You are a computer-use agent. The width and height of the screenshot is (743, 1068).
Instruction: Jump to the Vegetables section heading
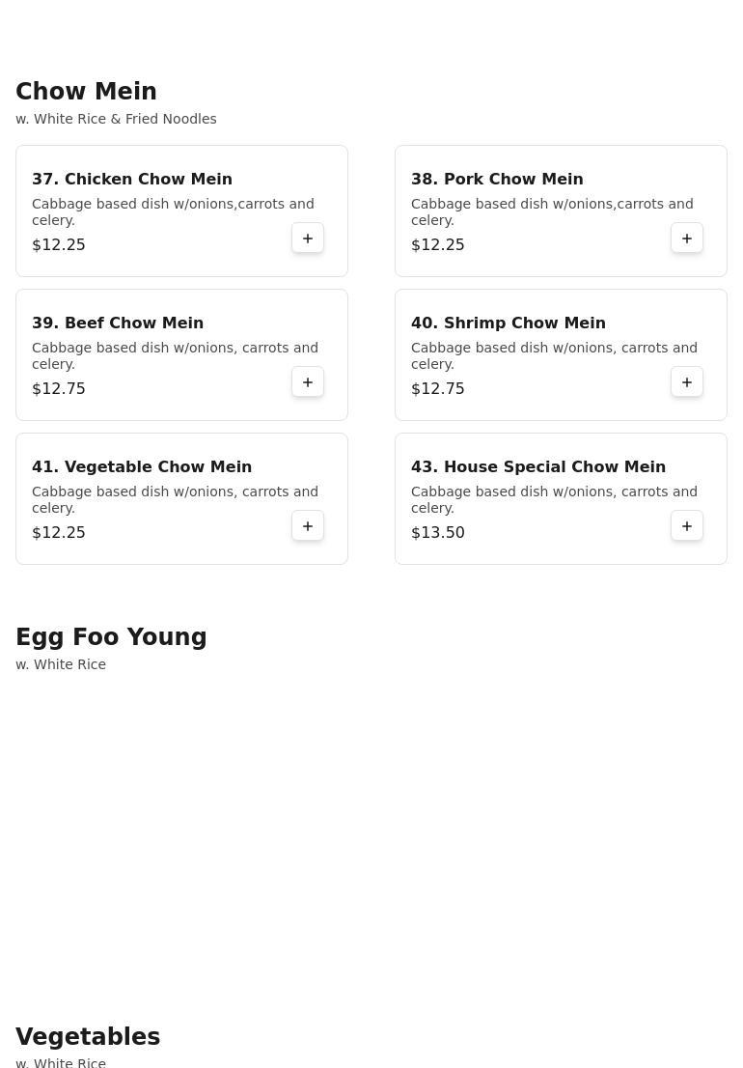click(88, 1037)
